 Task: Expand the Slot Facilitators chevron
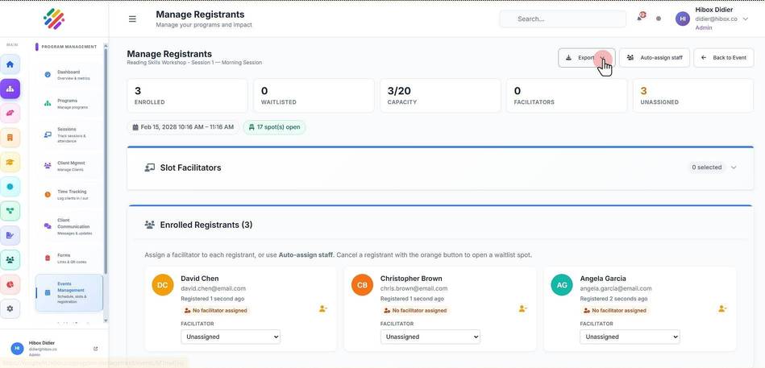734,167
